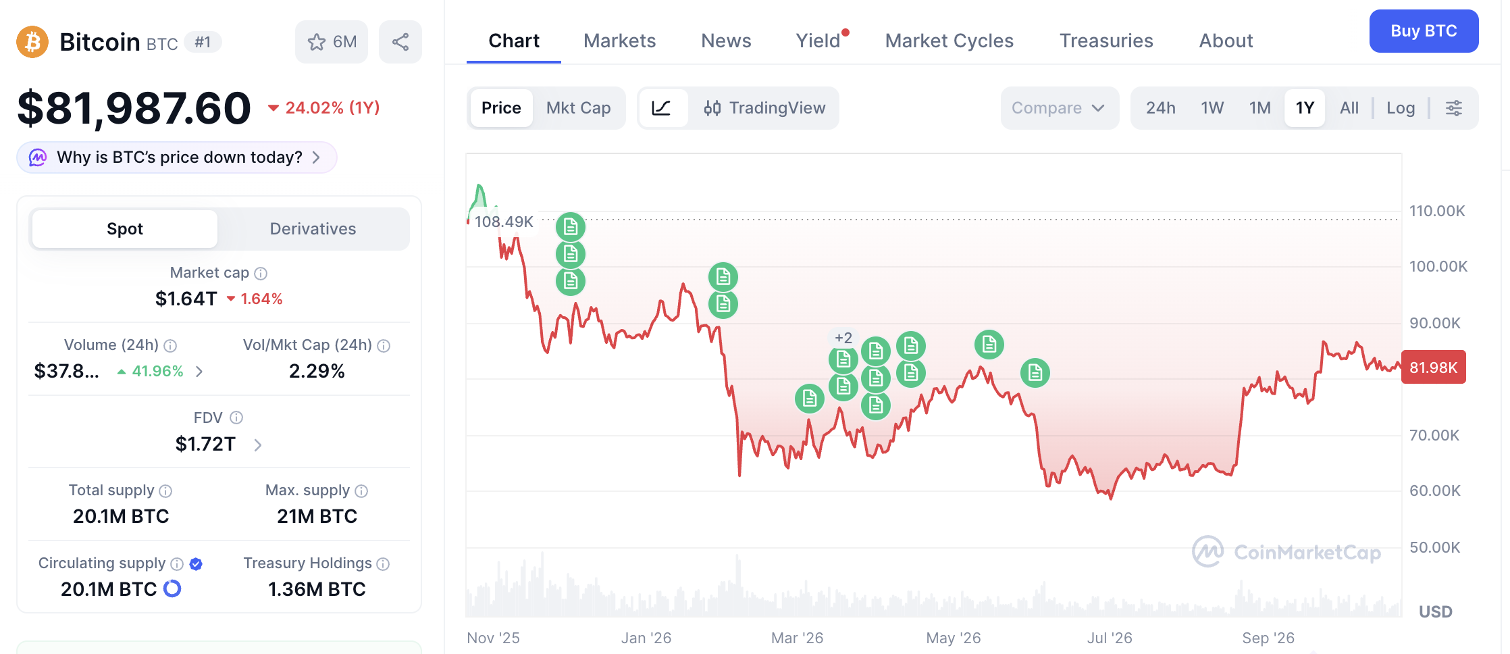This screenshot has width=1510, height=654.
Task: Open chart settings sliders icon
Action: click(x=1454, y=108)
